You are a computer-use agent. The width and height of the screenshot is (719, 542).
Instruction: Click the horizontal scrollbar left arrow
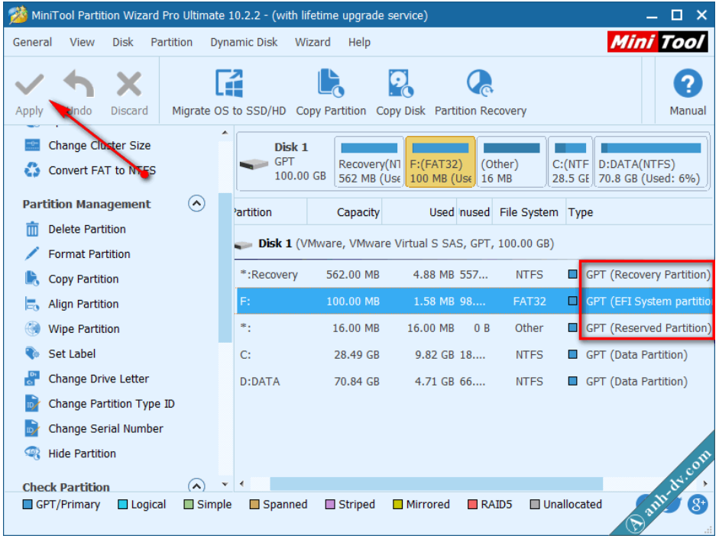[241, 483]
